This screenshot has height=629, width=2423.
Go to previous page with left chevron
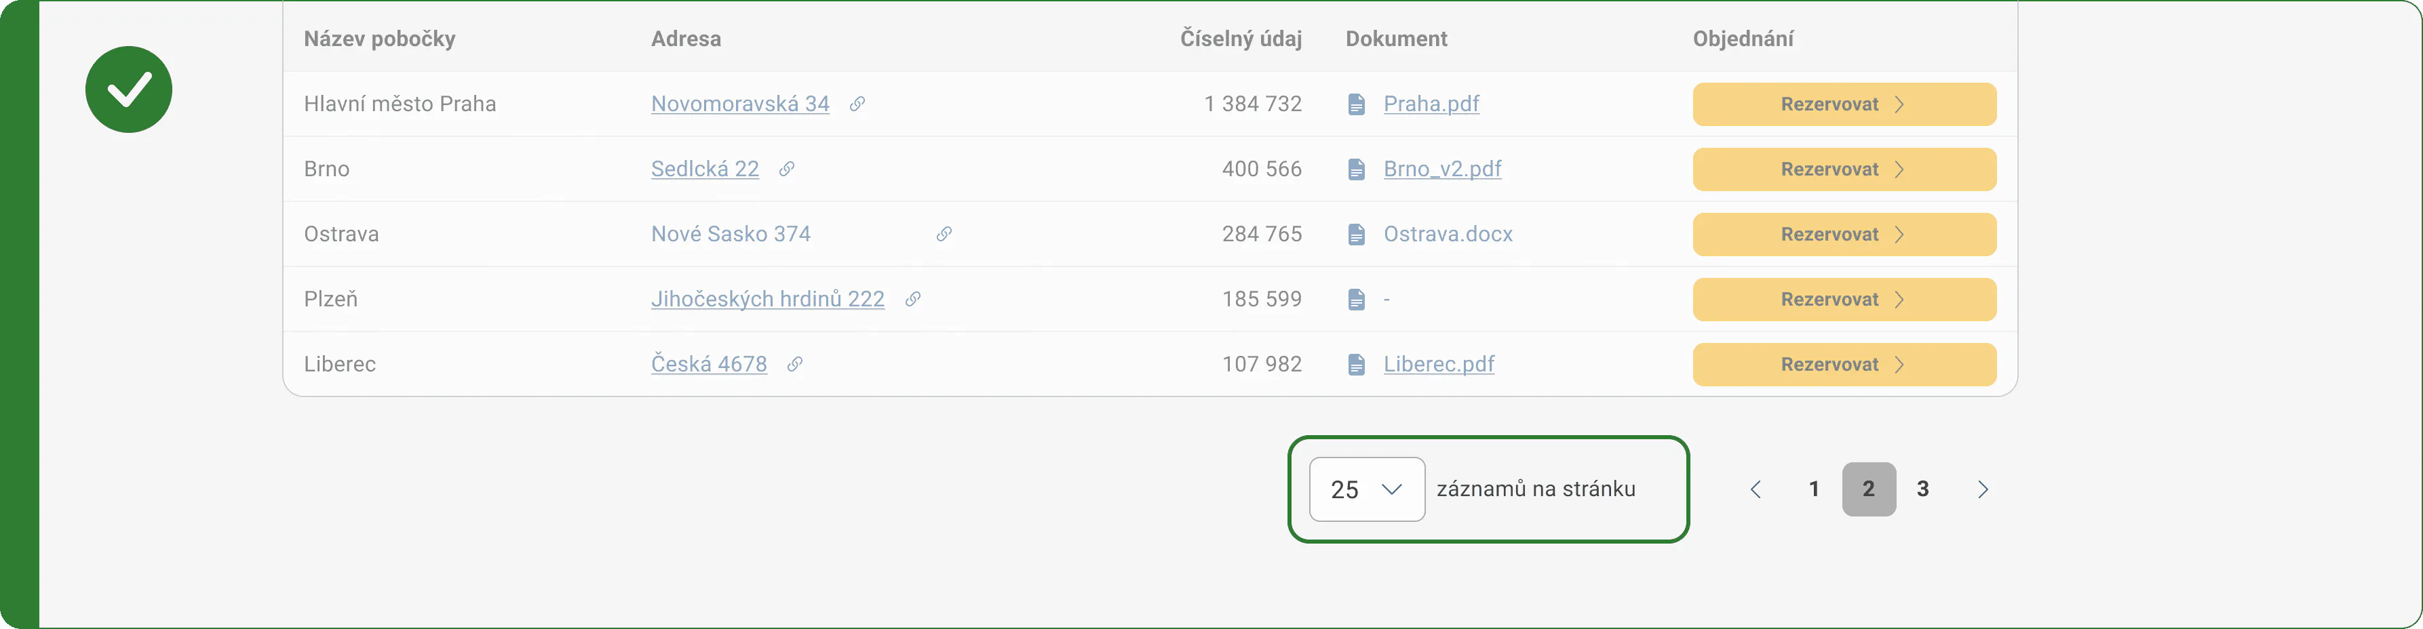coord(1755,489)
